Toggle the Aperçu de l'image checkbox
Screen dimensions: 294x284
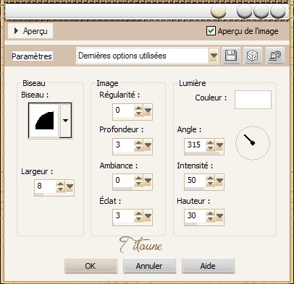click(x=211, y=31)
